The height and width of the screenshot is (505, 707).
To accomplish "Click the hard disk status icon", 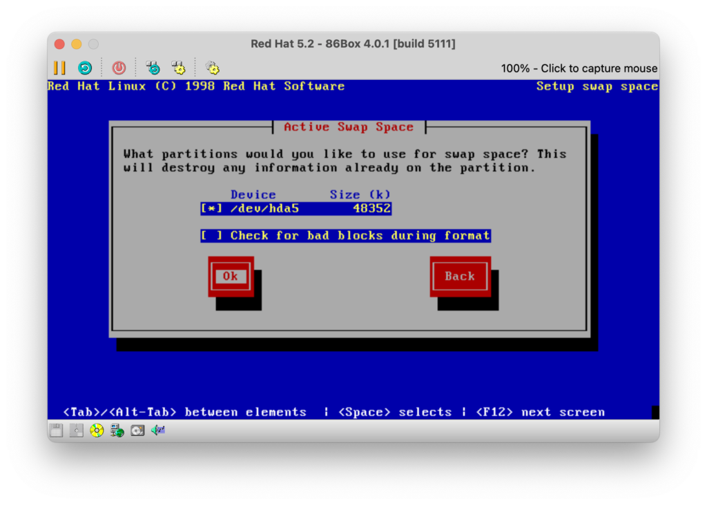I will (137, 430).
